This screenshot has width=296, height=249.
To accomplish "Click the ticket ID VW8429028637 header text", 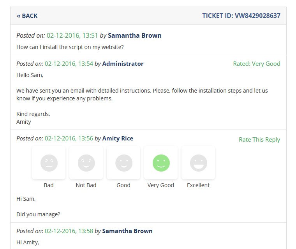I will [x=241, y=16].
